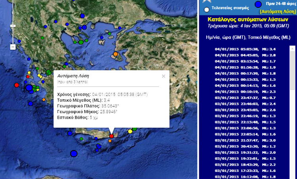Click the catalog list scrollbar up arrow
The height and width of the screenshot is (179, 297).
pos(293,48)
